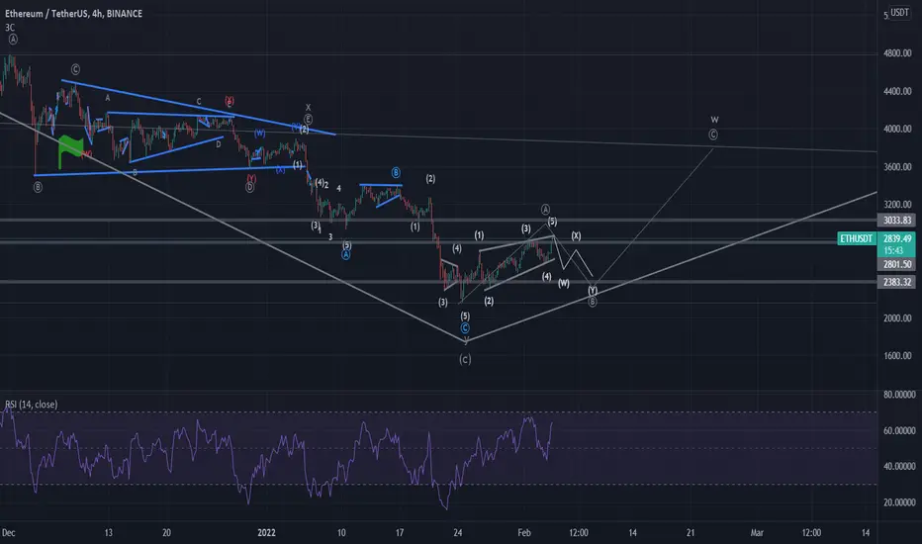Select the (X) wave label near projection
The height and width of the screenshot is (544, 922).
[576, 235]
